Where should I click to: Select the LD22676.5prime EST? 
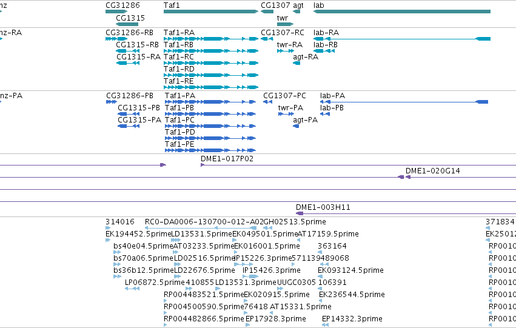point(178,276)
